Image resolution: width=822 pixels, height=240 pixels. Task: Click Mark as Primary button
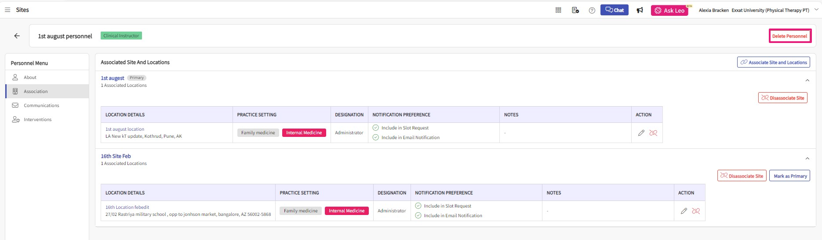pos(790,176)
